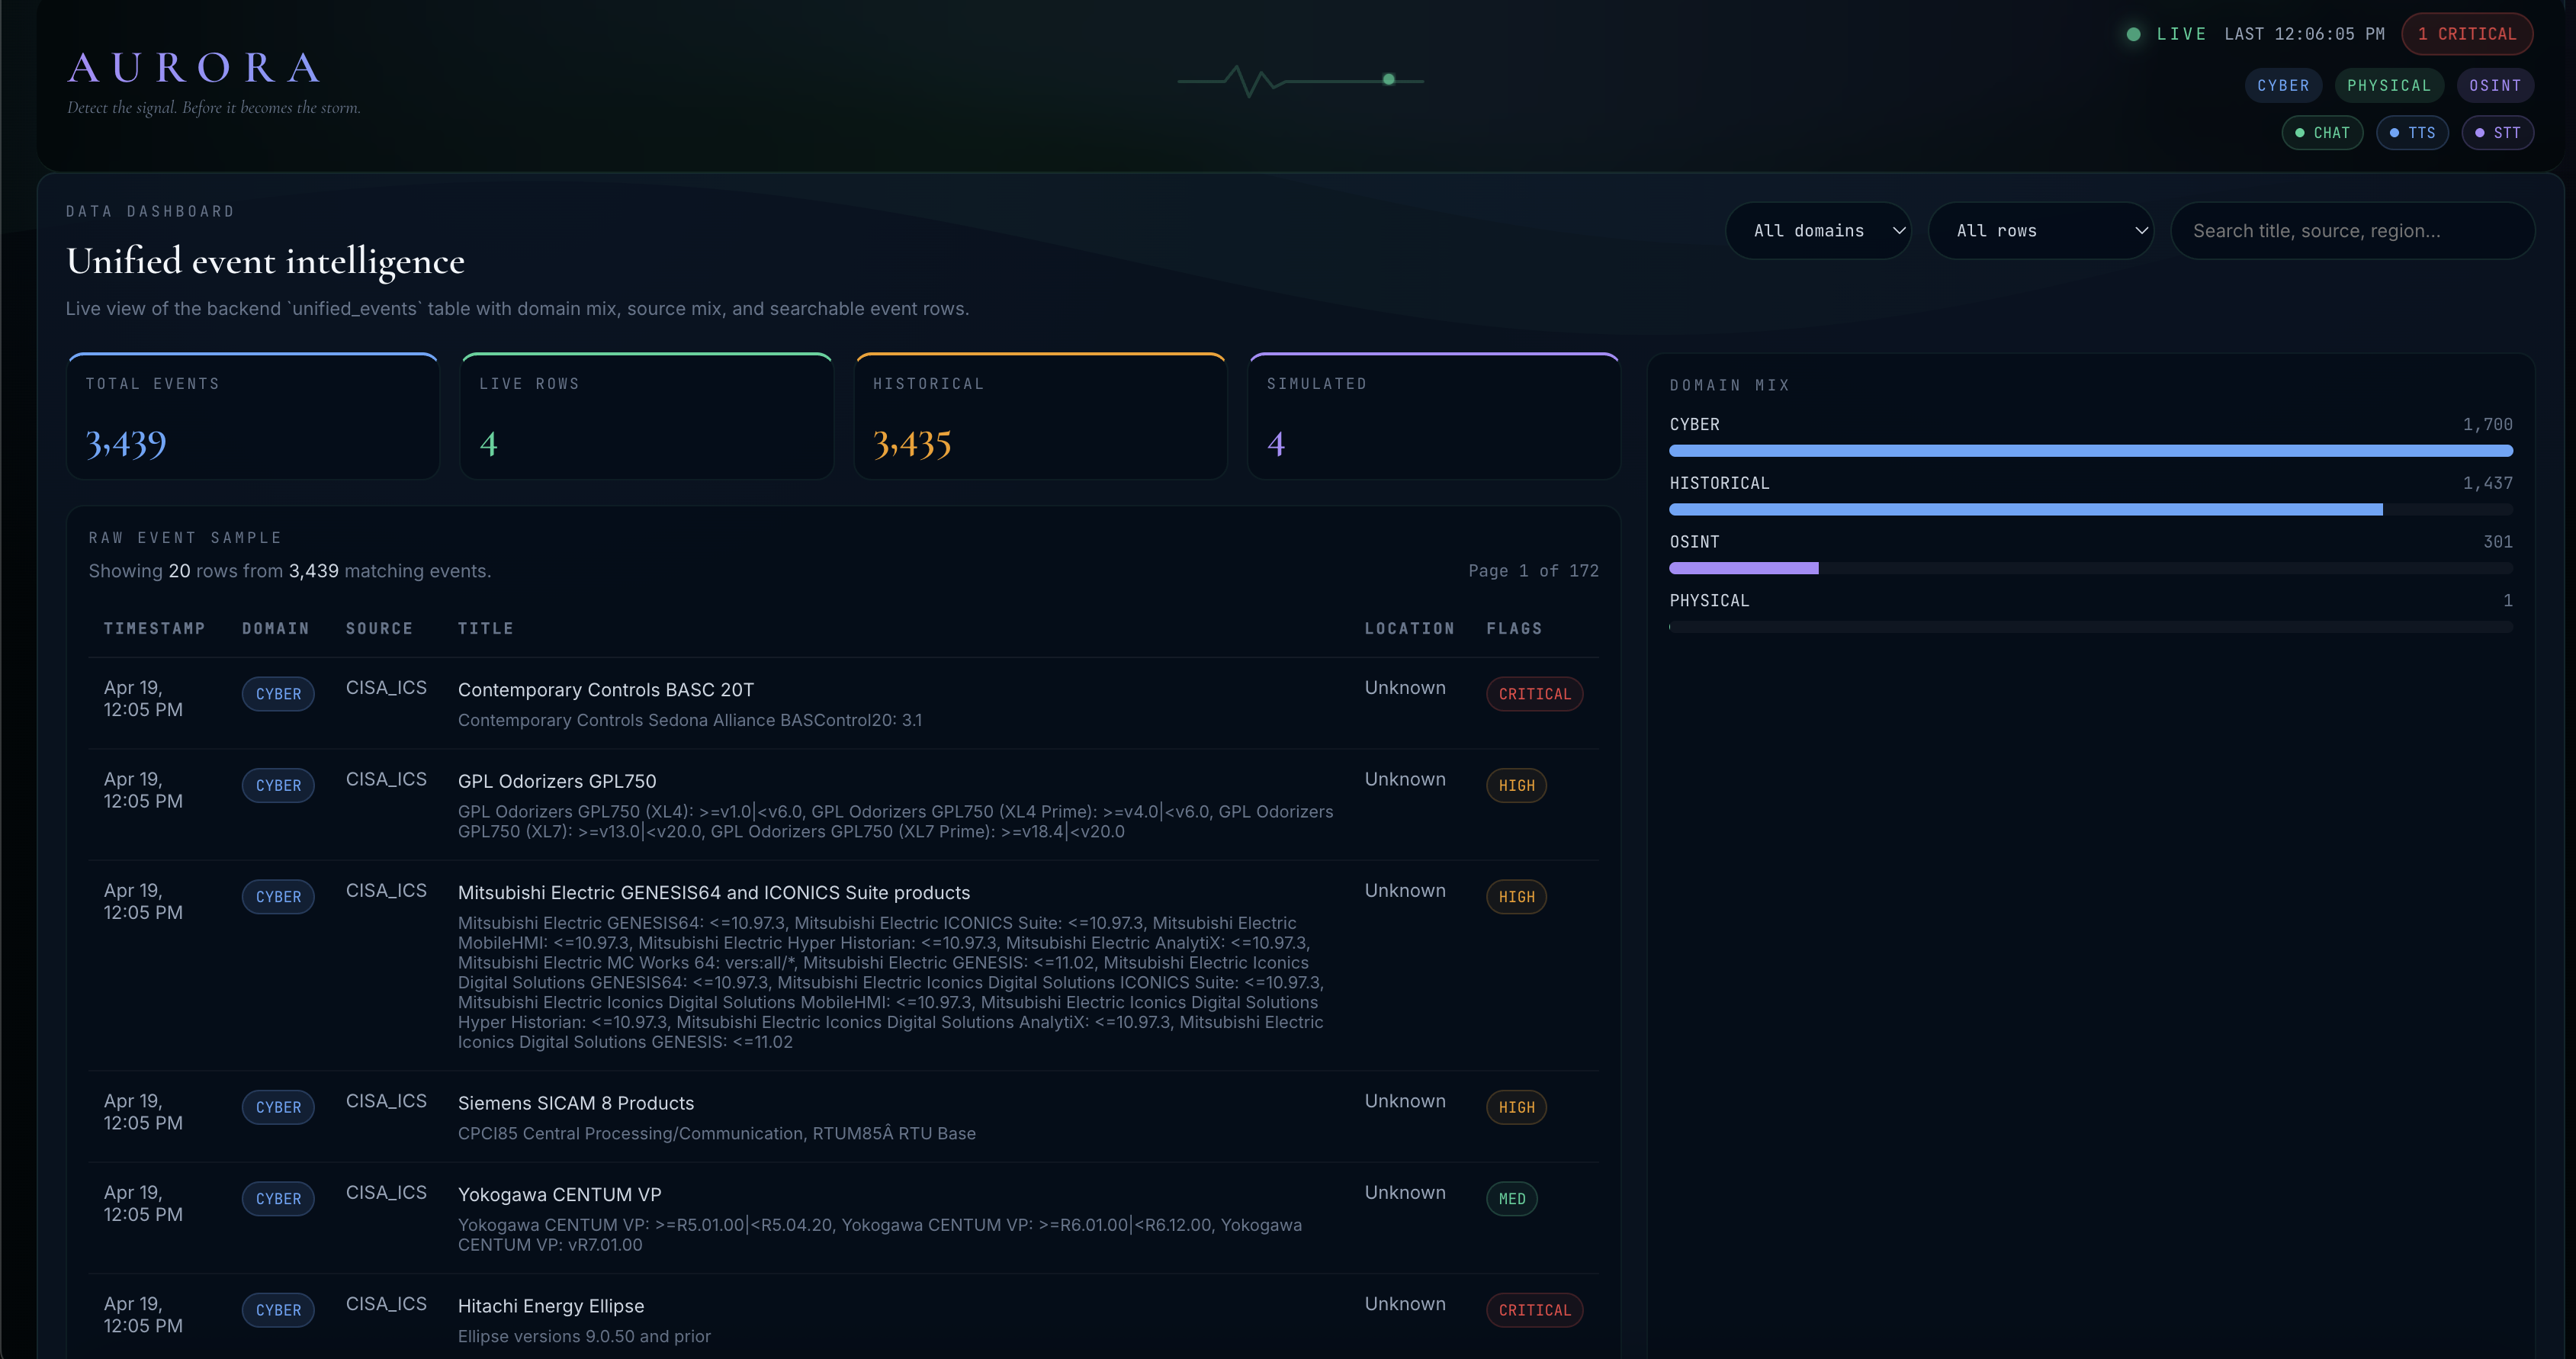Open the All domains dropdown
This screenshot has width=2576, height=1359.
tap(1818, 231)
